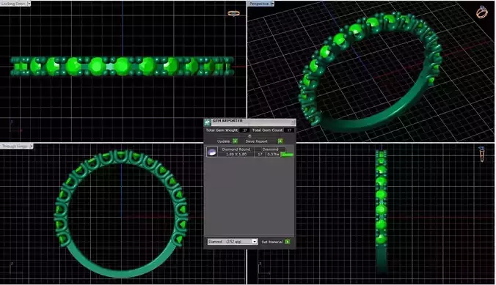
Task: Open the Perspective viewport title dropdown arrow
Action: pos(272,4)
